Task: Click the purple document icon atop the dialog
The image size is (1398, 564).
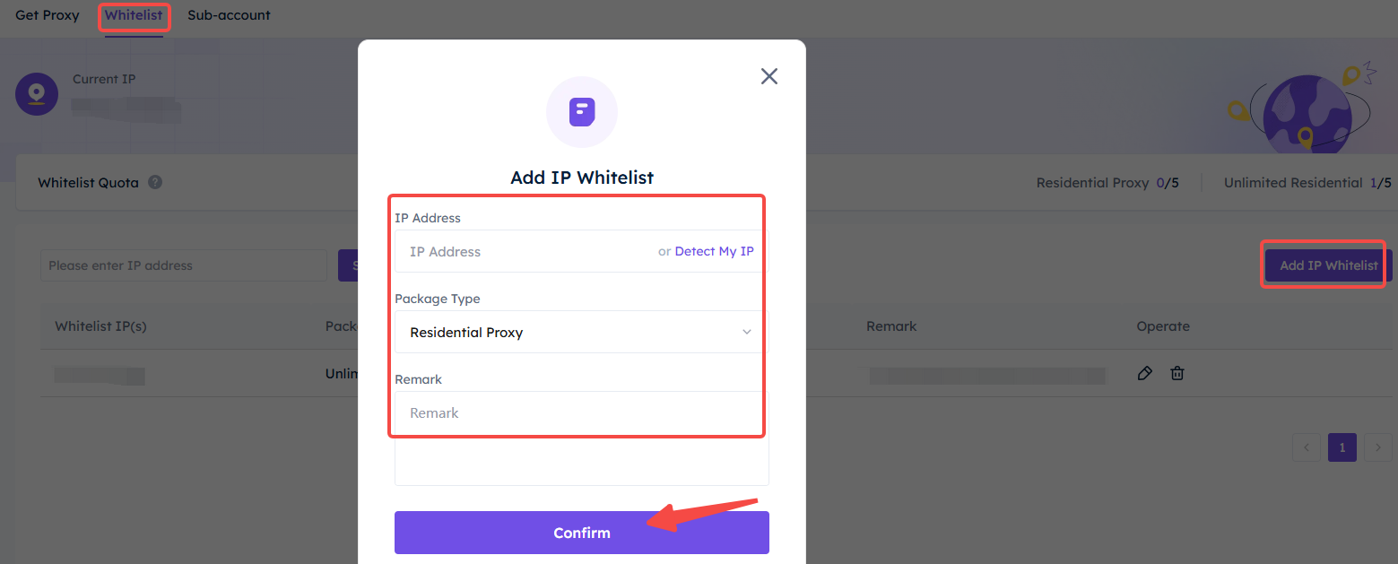Action: pos(582,112)
